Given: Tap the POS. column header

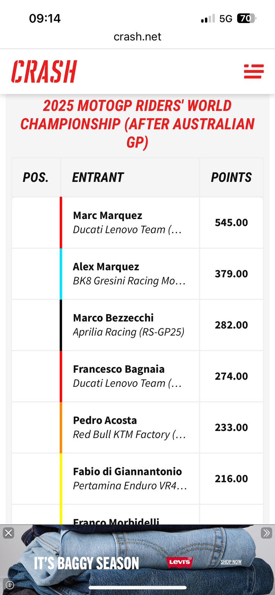Looking at the screenshot, I should click(x=36, y=177).
